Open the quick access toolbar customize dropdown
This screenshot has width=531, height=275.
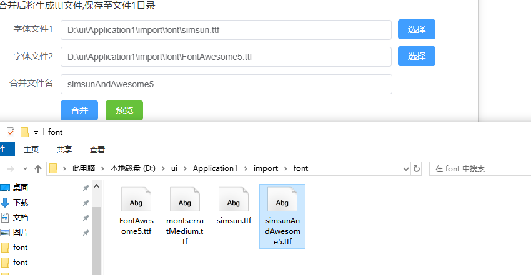click(36, 133)
